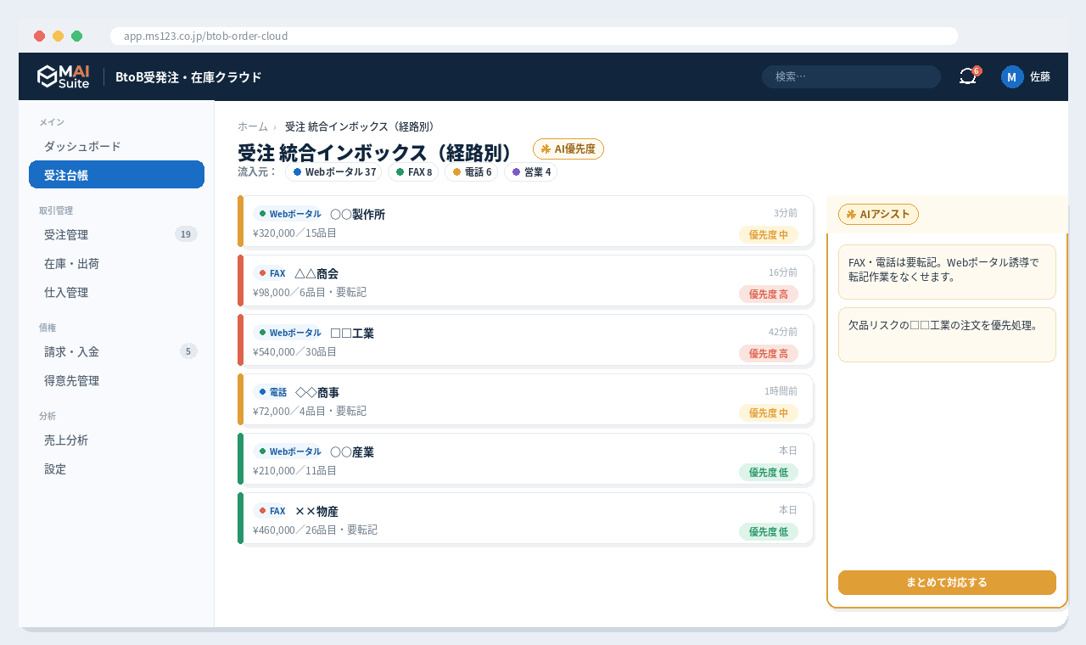Open ダッシュボード in the sidebar
The width and height of the screenshot is (1086, 645).
tap(116, 146)
